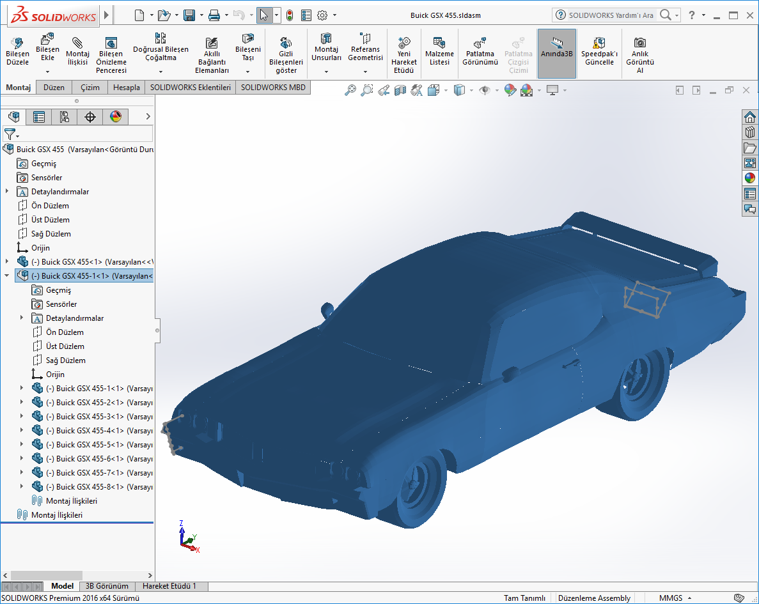
Task: Click zoom to fit icon
Action: [x=350, y=90]
